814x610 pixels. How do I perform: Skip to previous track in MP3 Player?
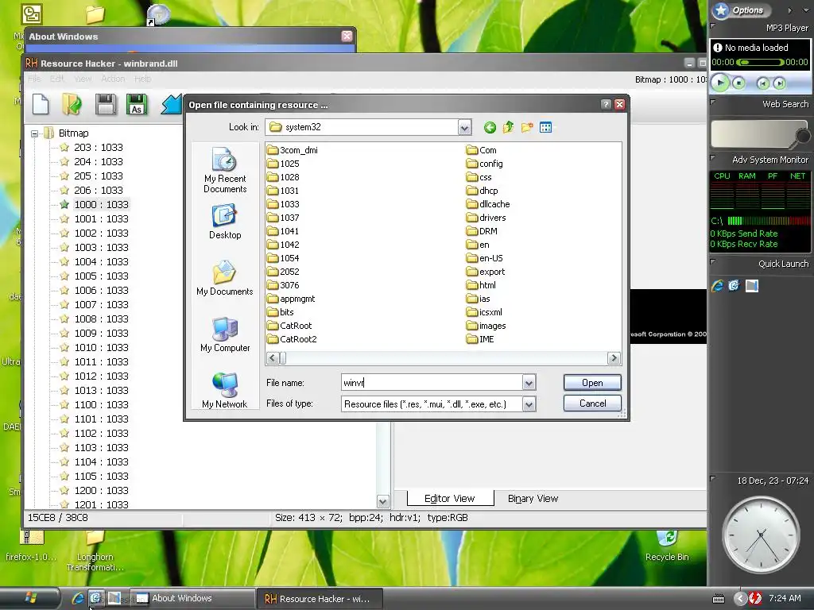pos(762,83)
